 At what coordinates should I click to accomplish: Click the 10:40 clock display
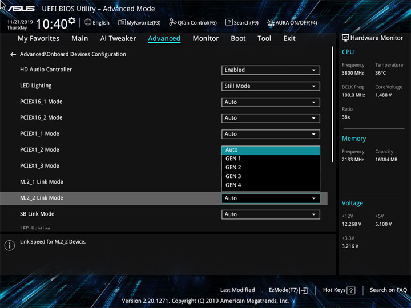pyautogui.click(x=51, y=24)
